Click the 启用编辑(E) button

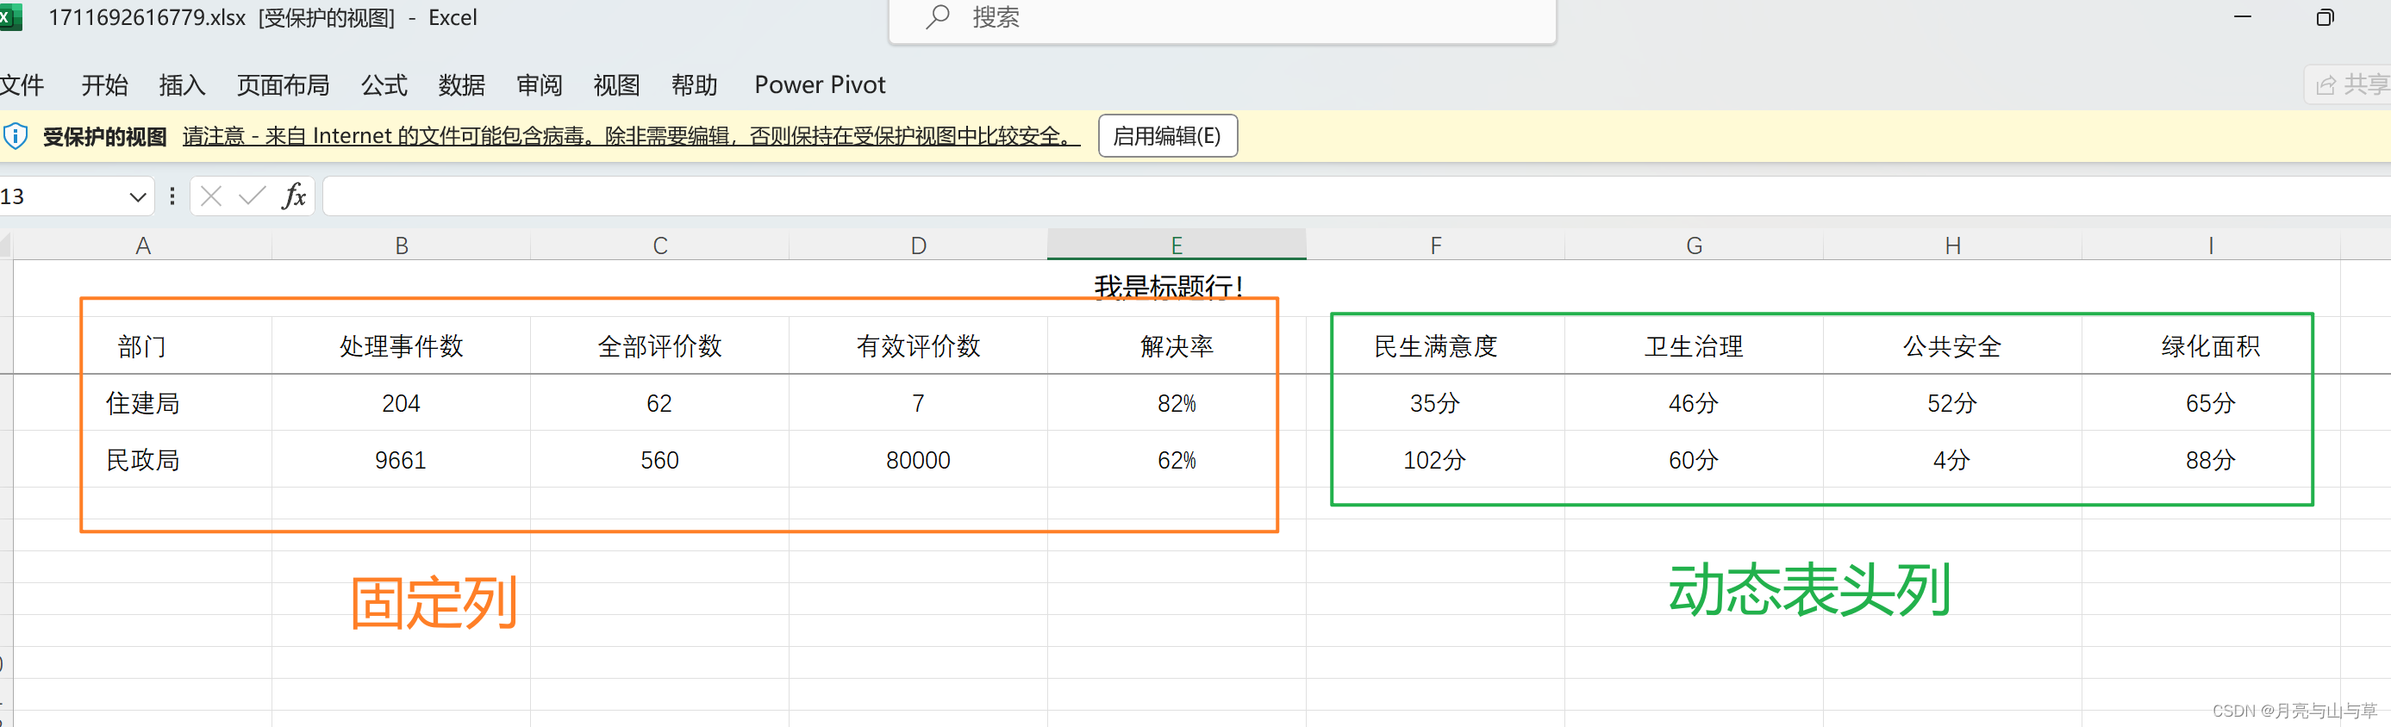1168,136
